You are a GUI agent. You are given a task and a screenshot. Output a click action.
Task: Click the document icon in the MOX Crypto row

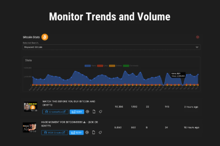[94, 133]
